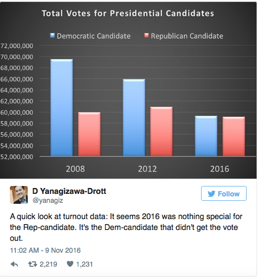Click the red Republican Candidate legend swatch

click(x=147, y=36)
